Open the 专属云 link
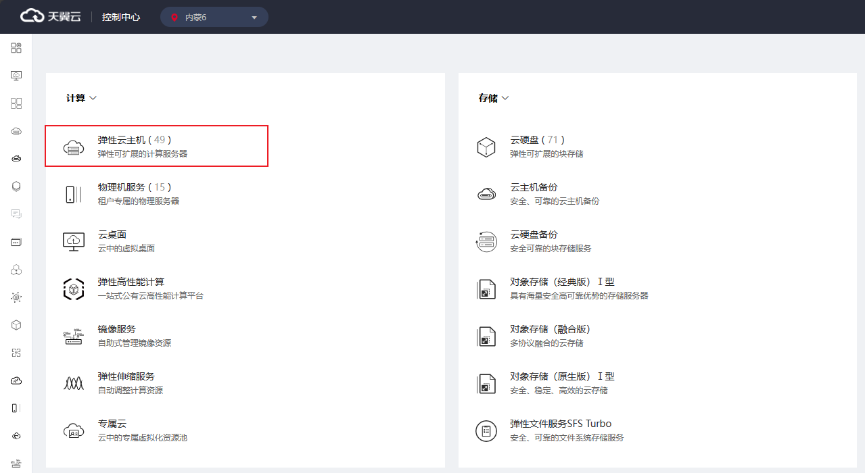 pos(112,424)
